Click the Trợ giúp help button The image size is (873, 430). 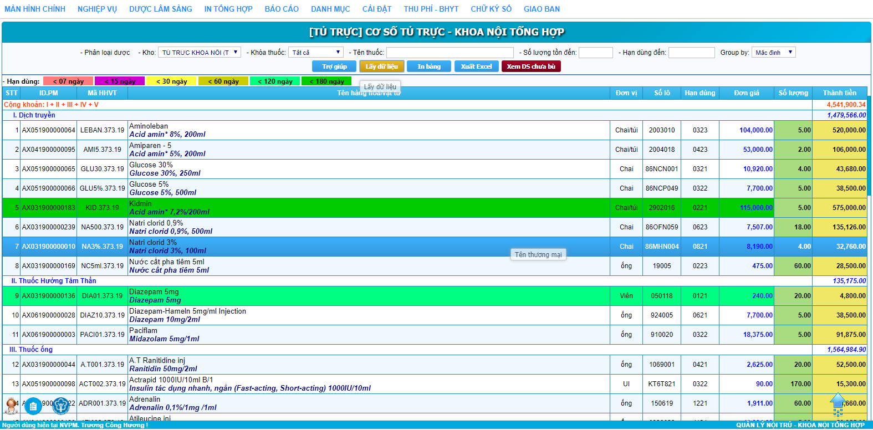(334, 66)
